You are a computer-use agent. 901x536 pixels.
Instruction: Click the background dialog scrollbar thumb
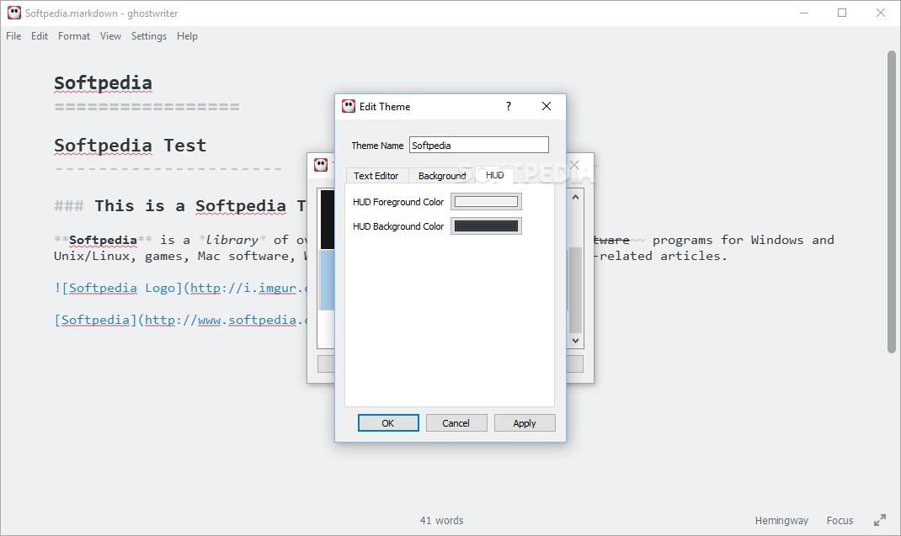pos(575,289)
